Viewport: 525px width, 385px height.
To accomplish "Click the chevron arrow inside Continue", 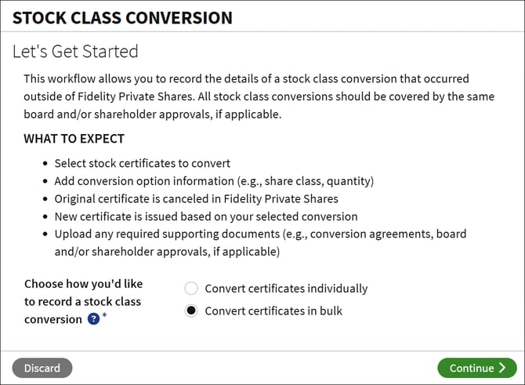I will [x=502, y=368].
